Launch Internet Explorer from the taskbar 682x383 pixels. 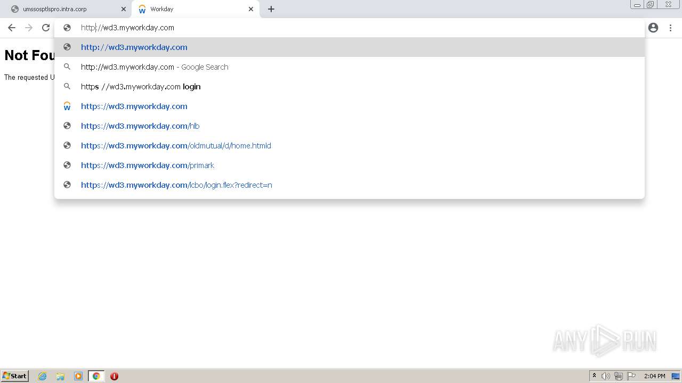(x=43, y=376)
